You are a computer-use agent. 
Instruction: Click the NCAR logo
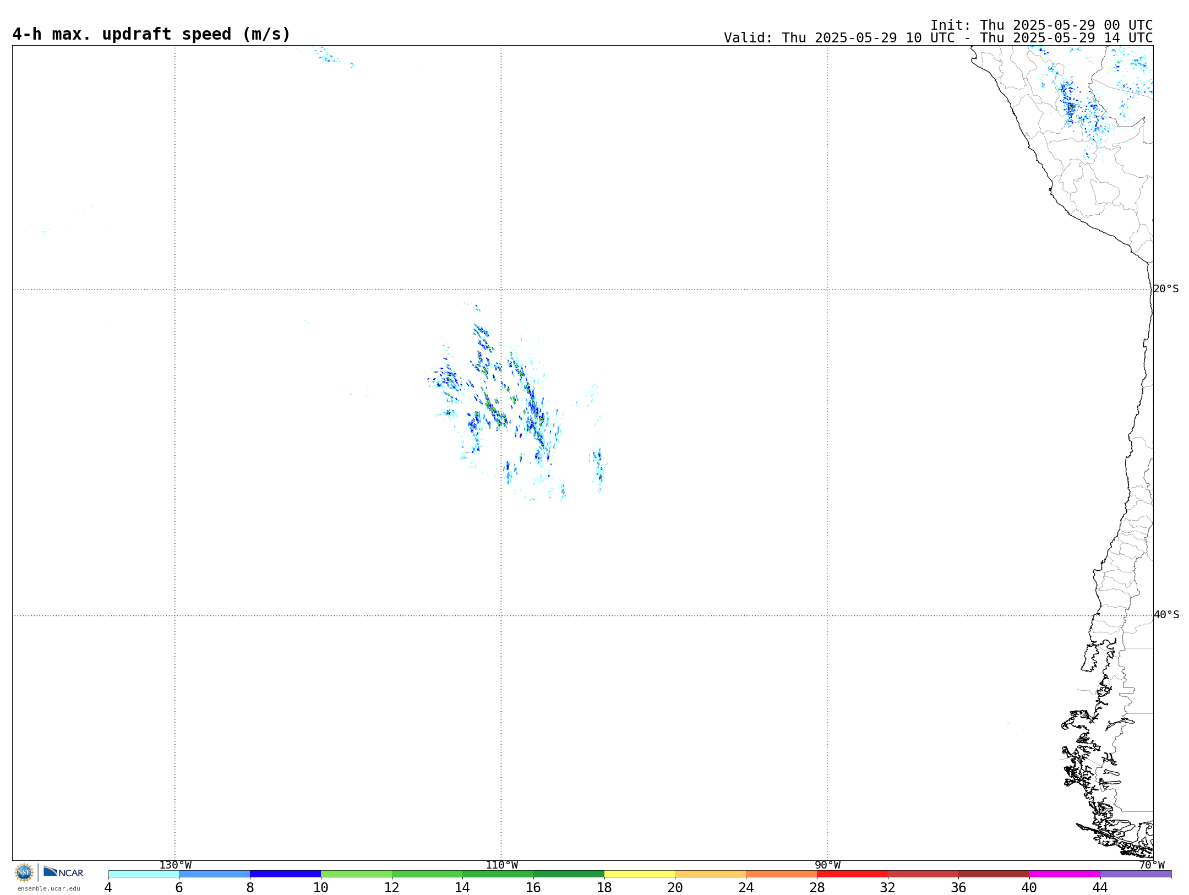pyautogui.click(x=63, y=872)
